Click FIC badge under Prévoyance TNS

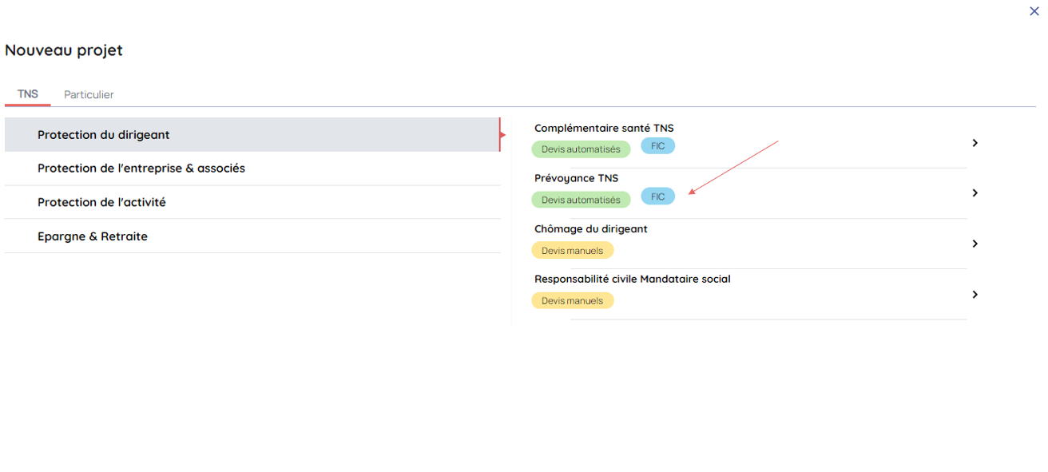point(657,196)
